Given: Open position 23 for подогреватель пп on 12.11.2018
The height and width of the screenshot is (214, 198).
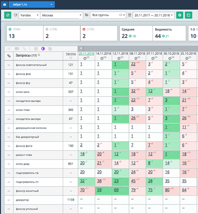Looking at the screenshot, I should (x=116, y=181).
